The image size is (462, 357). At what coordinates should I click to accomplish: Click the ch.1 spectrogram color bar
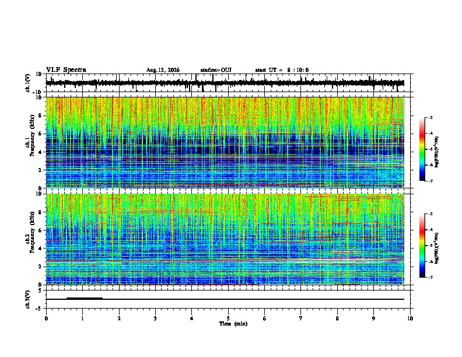(422, 149)
